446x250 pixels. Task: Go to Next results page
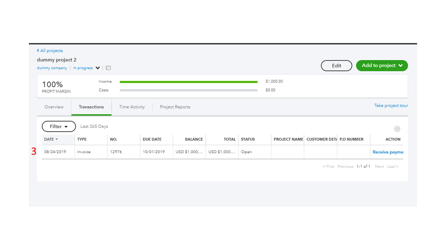point(379,166)
